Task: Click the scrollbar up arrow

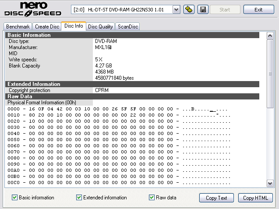Action: coord(270,35)
